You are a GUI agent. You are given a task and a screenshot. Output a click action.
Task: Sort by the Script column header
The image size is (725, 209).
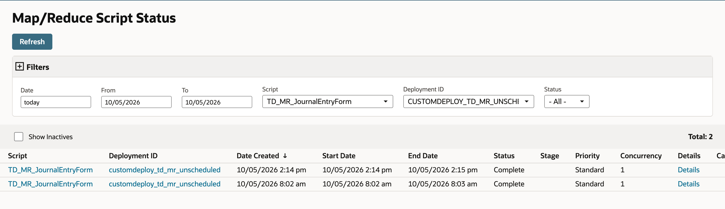[x=17, y=156]
